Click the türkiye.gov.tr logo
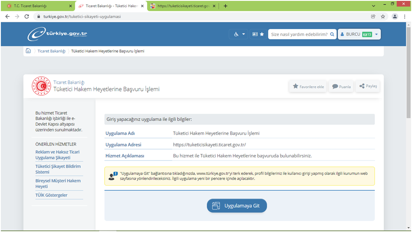Screen dimensions: 412x232 (57, 34)
